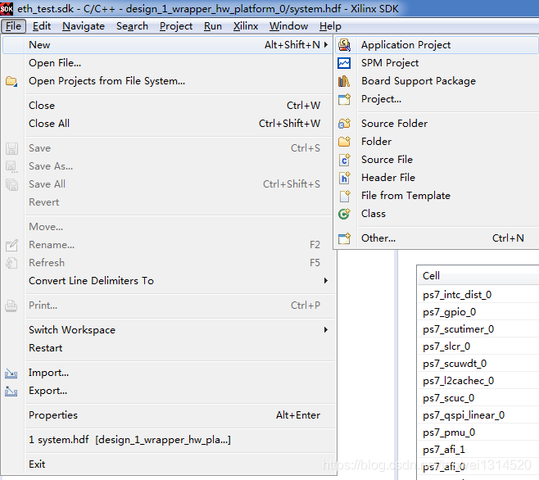The width and height of the screenshot is (539, 480).
Task: Open the Run menu
Action: pos(213,26)
